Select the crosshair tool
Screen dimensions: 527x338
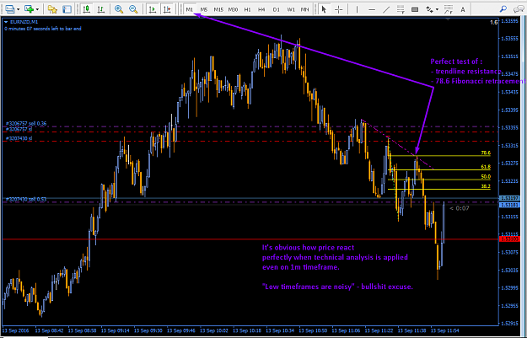click(338, 9)
